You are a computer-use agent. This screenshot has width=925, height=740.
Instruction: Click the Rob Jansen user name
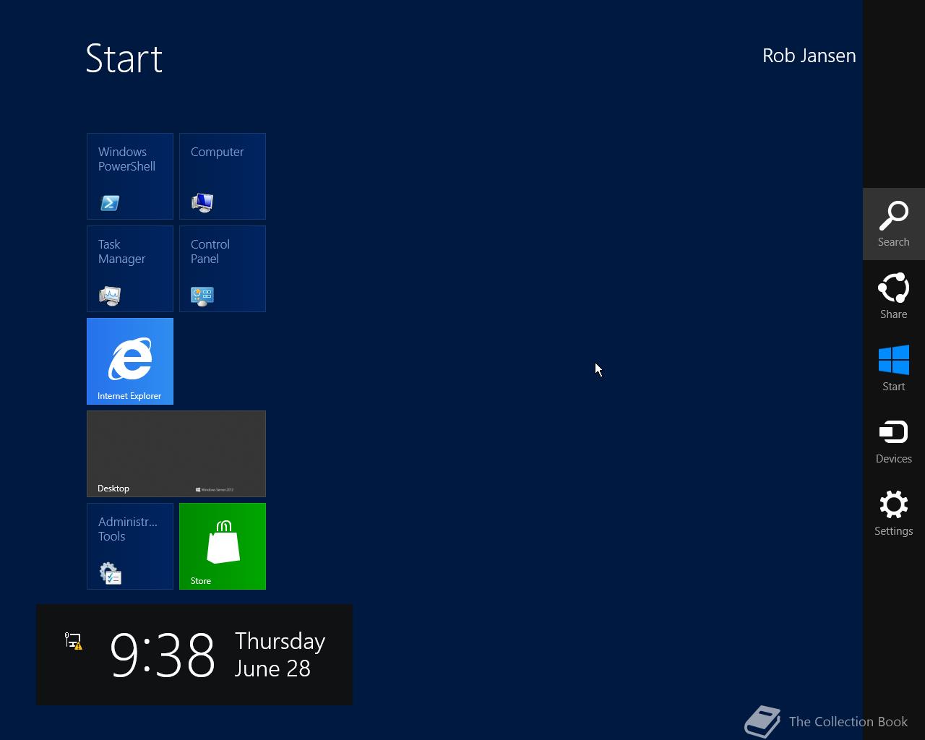(809, 56)
